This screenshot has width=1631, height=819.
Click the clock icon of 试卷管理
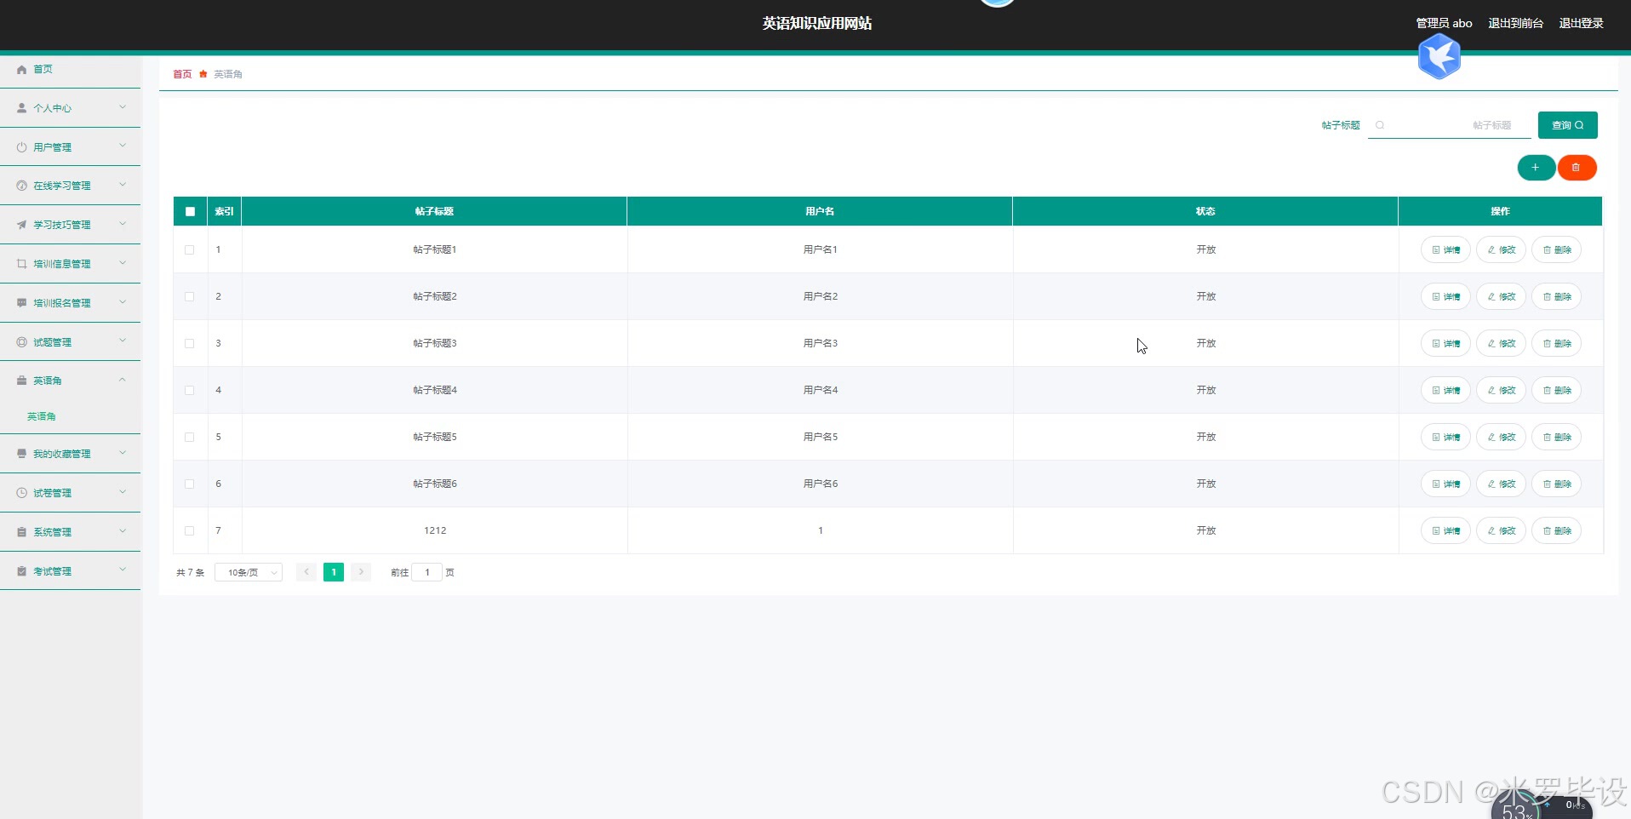pyautogui.click(x=22, y=493)
